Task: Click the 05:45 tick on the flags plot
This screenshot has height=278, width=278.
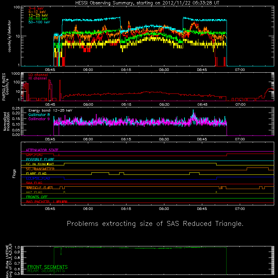Action: [50, 209]
